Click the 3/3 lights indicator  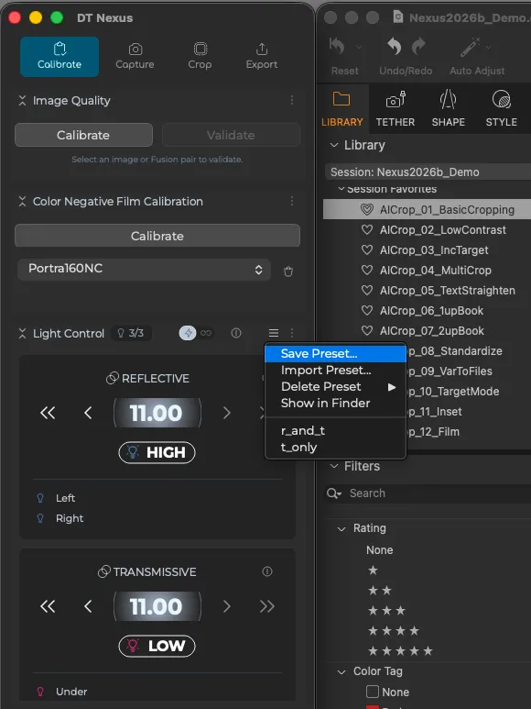click(131, 333)
